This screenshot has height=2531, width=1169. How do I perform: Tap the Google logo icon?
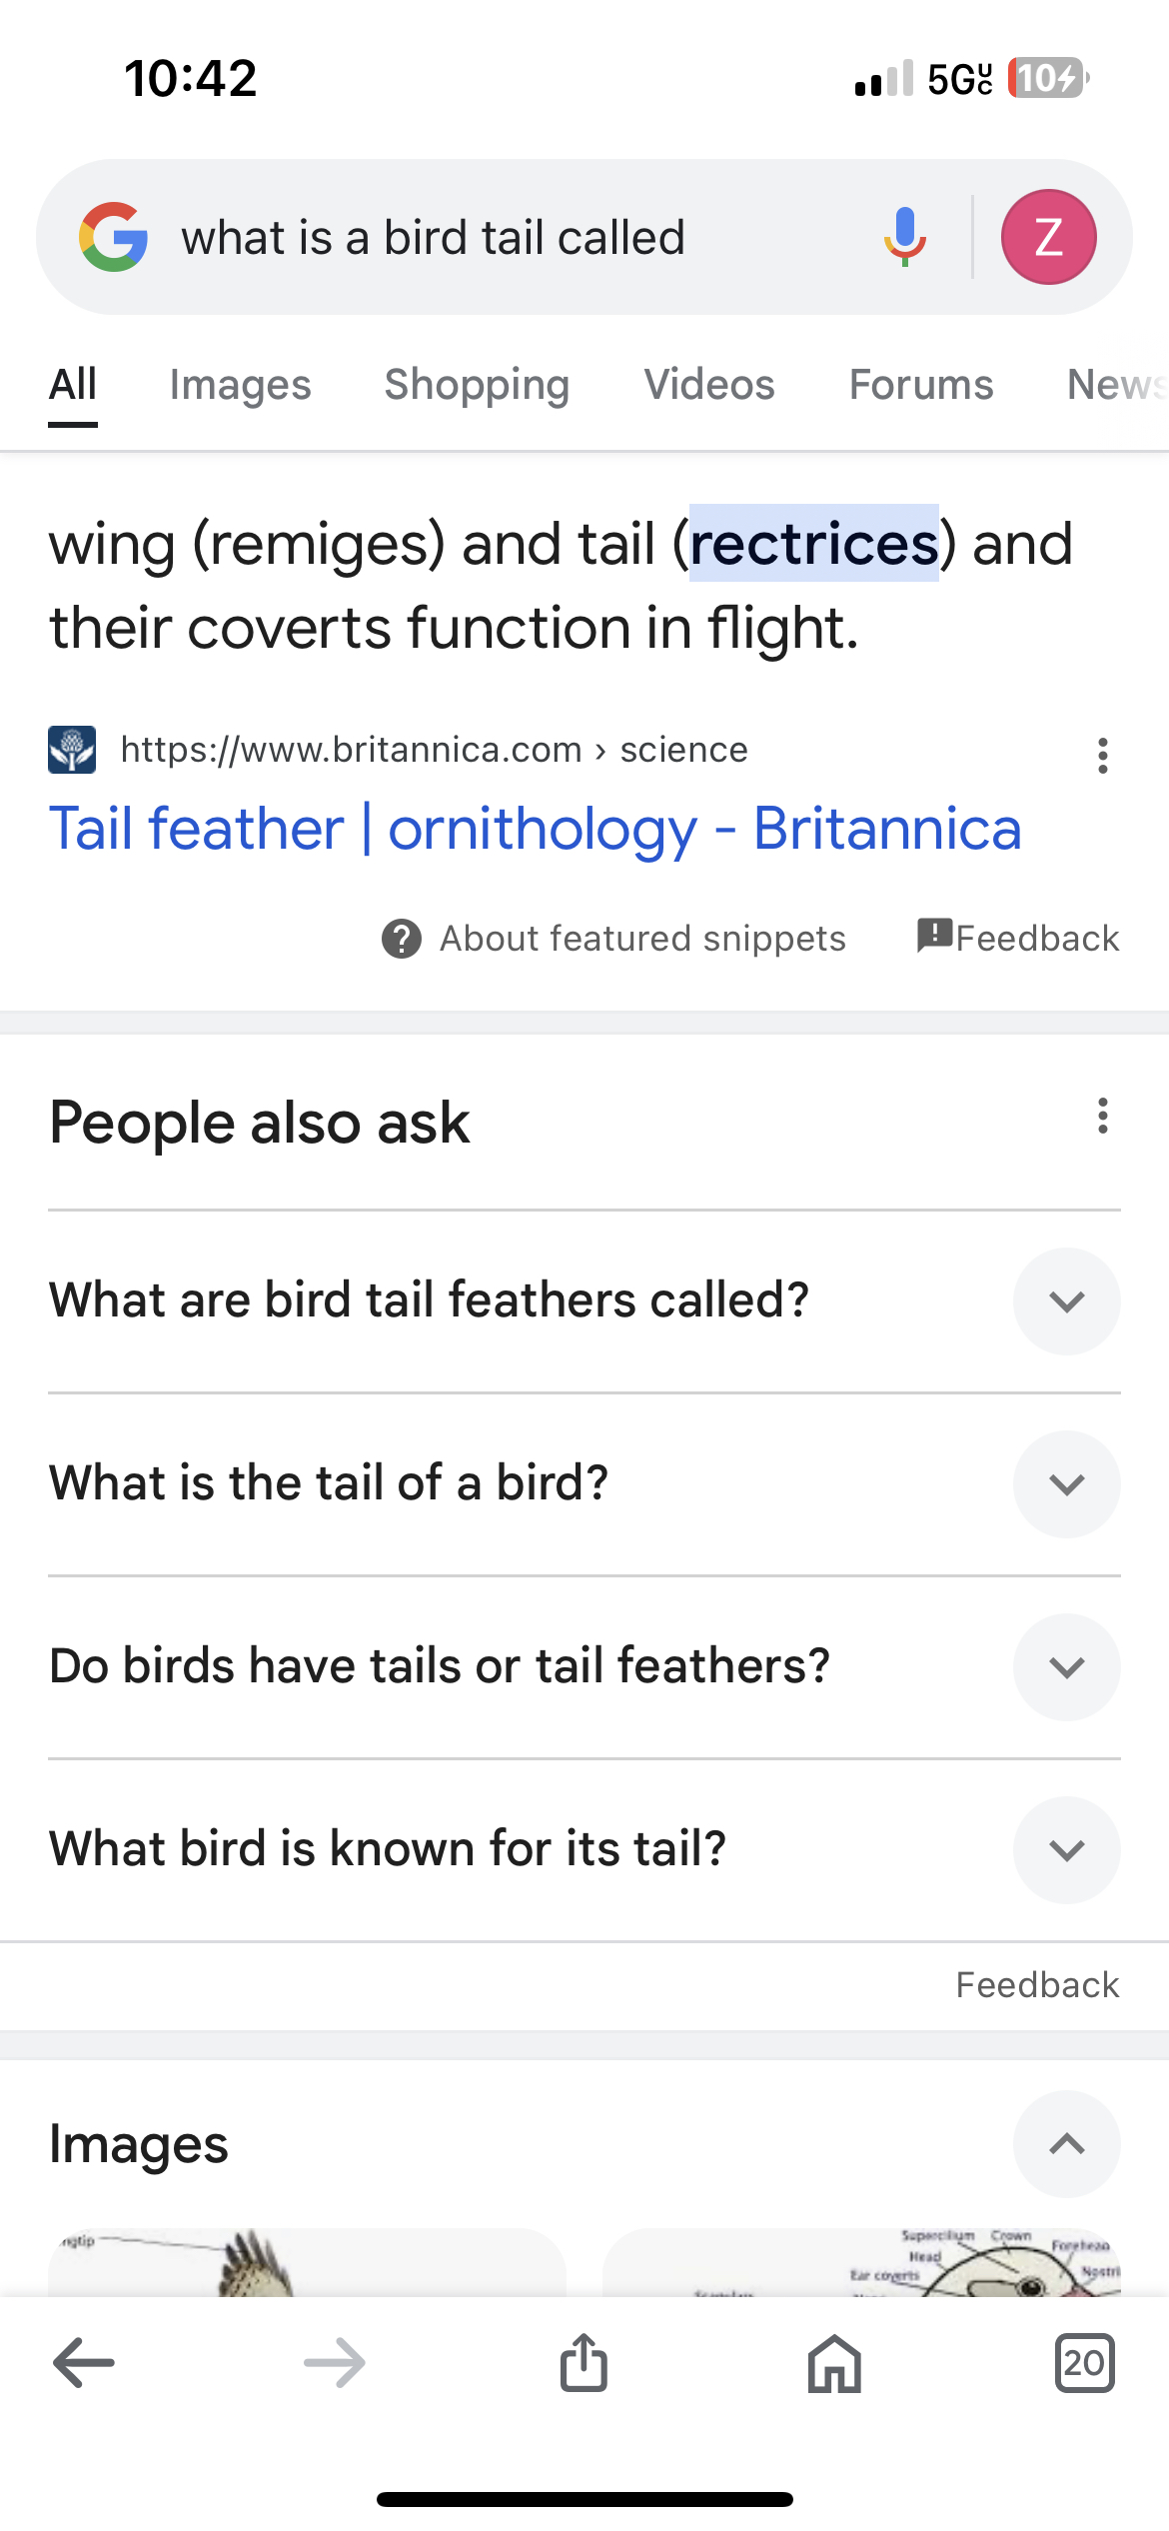coord(114,237)
